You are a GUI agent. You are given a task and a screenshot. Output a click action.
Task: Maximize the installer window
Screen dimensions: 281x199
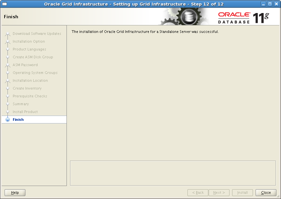270,4
